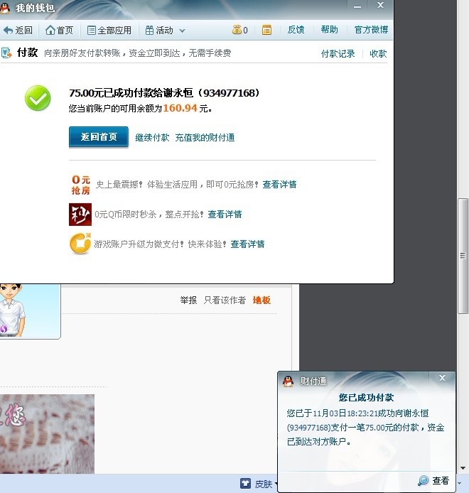This screenshot has height=493, width=469.
Task: Click the pink lace image in the forum post
Action: tap(47, 434)
